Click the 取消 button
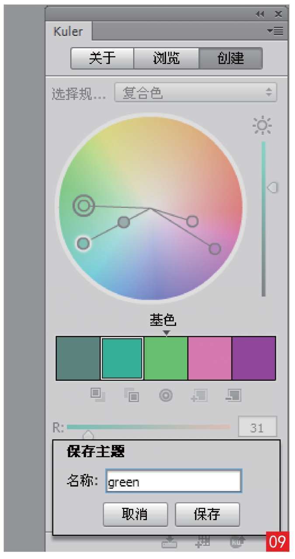 tap(135, 514)
